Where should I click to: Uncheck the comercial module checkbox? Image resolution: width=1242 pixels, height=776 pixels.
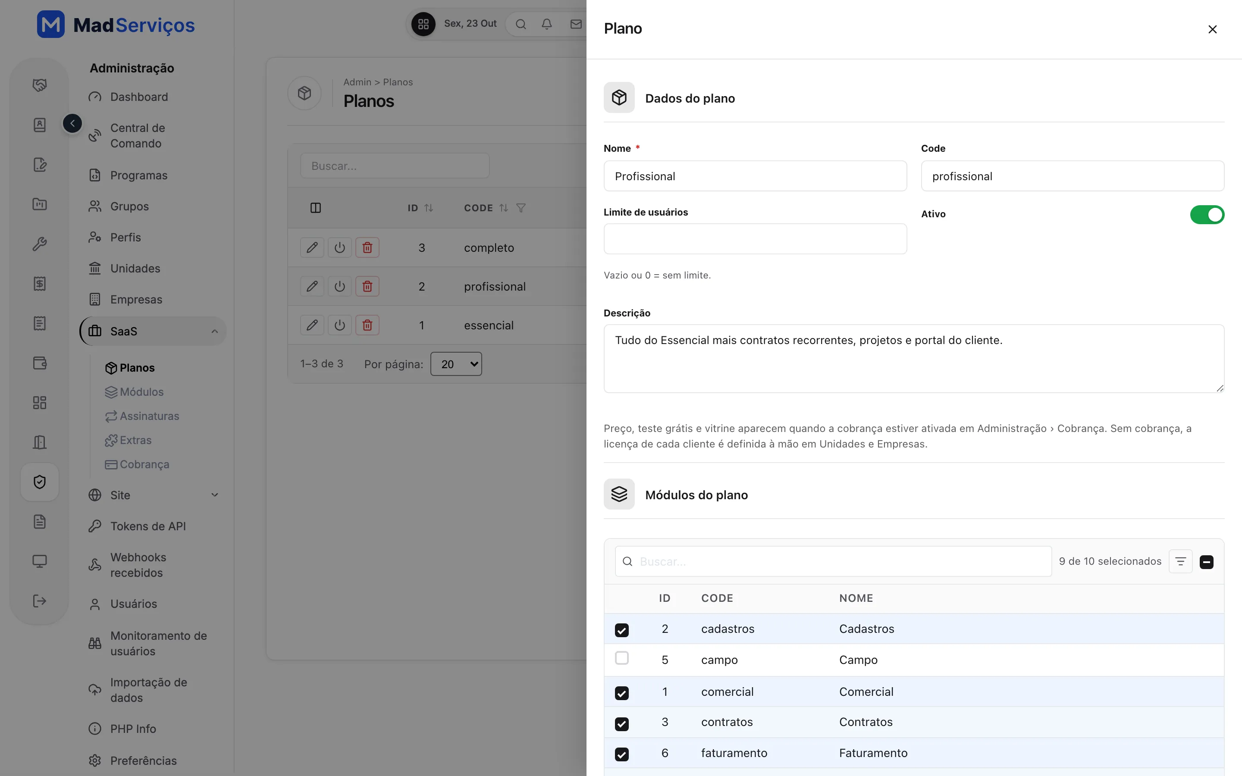[621, 693]
